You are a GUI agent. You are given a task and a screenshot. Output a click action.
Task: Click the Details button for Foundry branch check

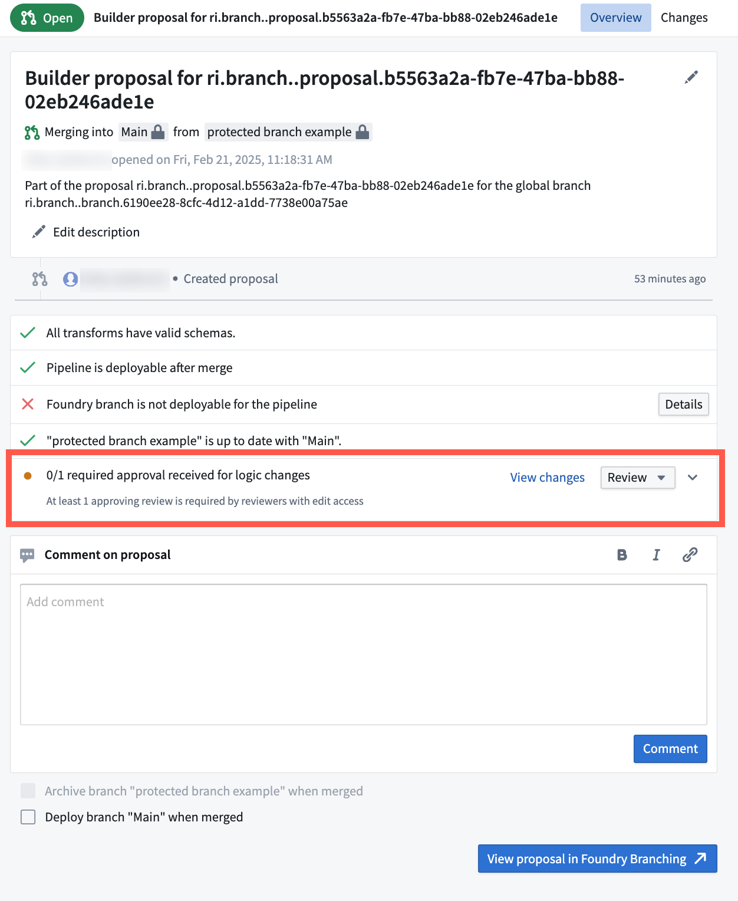coord(683,405)
